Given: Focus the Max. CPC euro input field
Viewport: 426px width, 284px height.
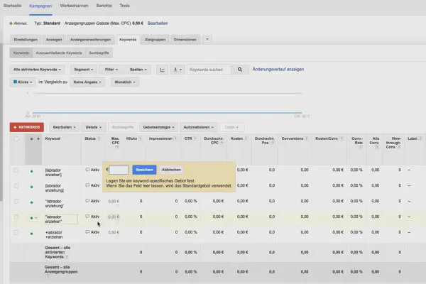Looking at the screenshot, I should 119,170.
